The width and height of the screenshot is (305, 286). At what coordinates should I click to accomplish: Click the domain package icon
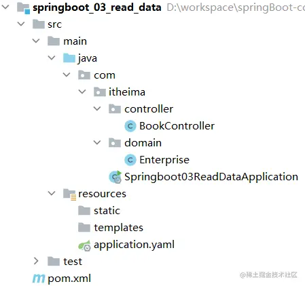tap(115, 143)
